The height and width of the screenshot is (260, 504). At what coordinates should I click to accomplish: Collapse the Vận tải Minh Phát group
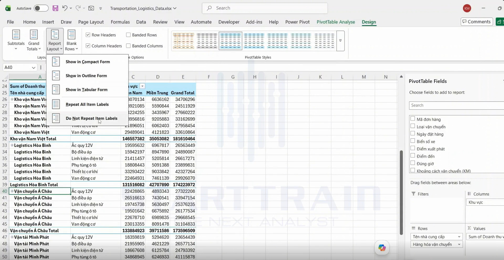pyautogui.click(x=12, y=237)
